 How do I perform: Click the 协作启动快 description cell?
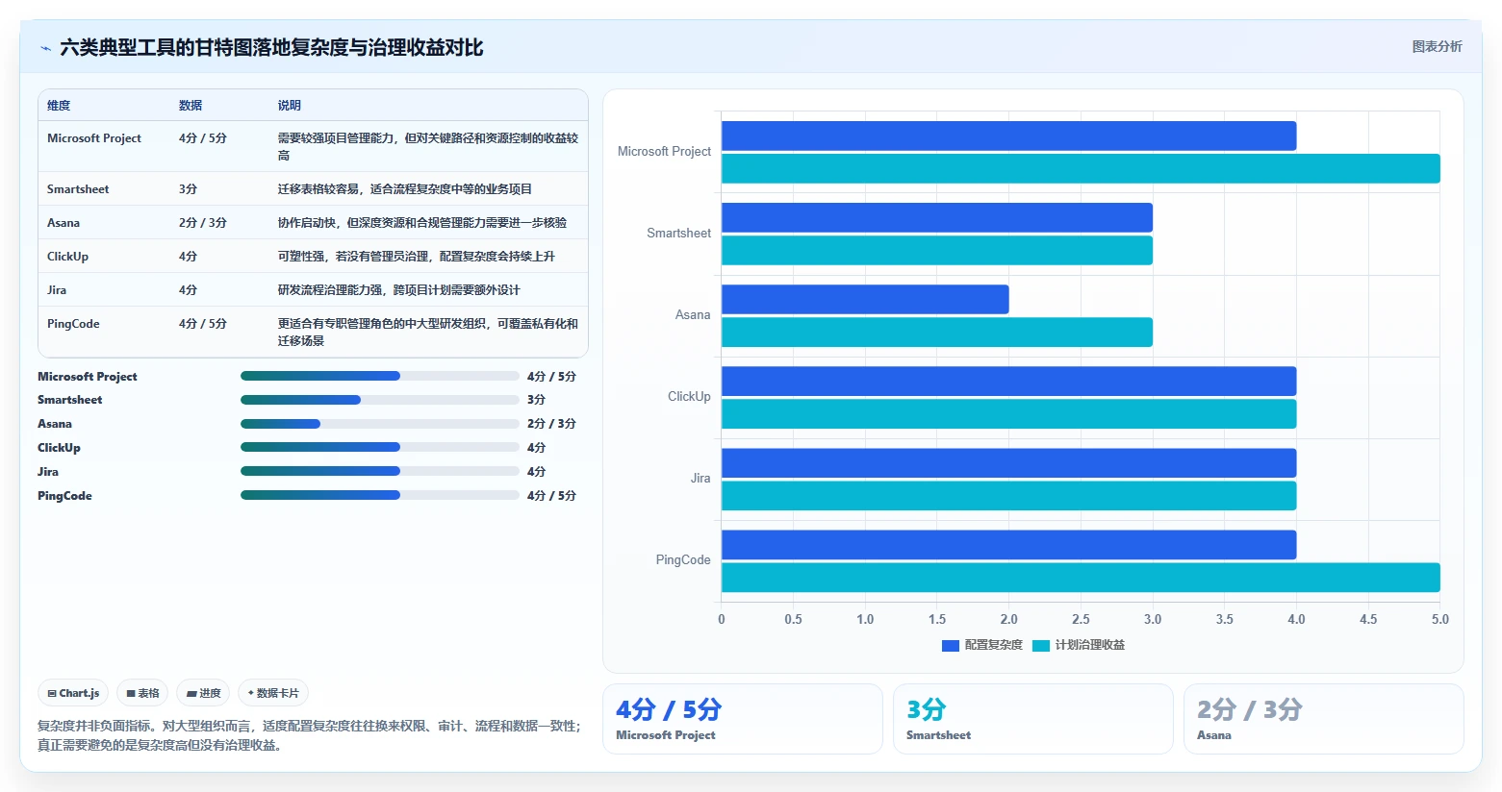click(x=422, y=223)
